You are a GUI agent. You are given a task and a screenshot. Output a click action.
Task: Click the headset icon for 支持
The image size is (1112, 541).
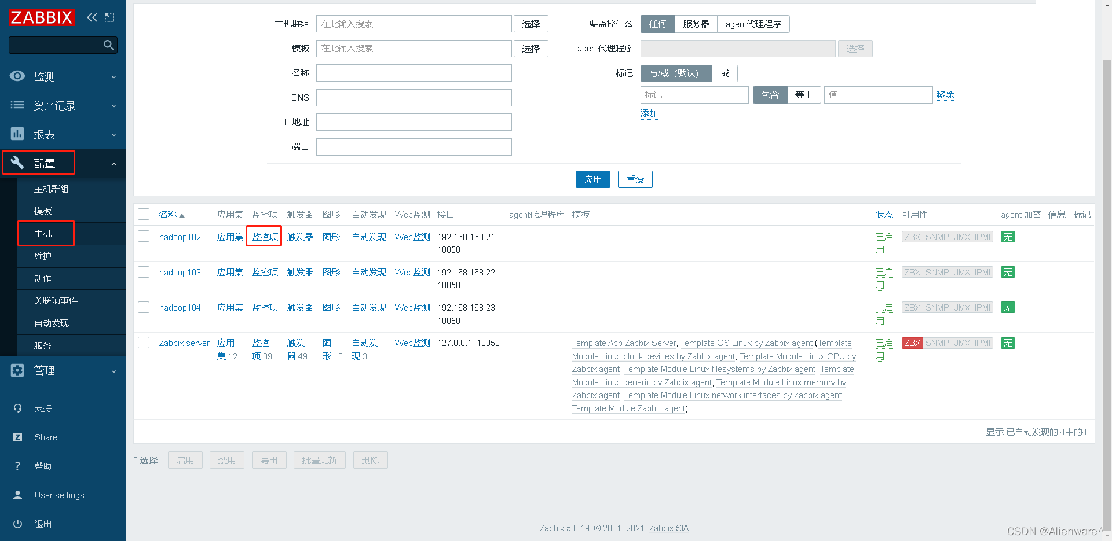point(17,408)
